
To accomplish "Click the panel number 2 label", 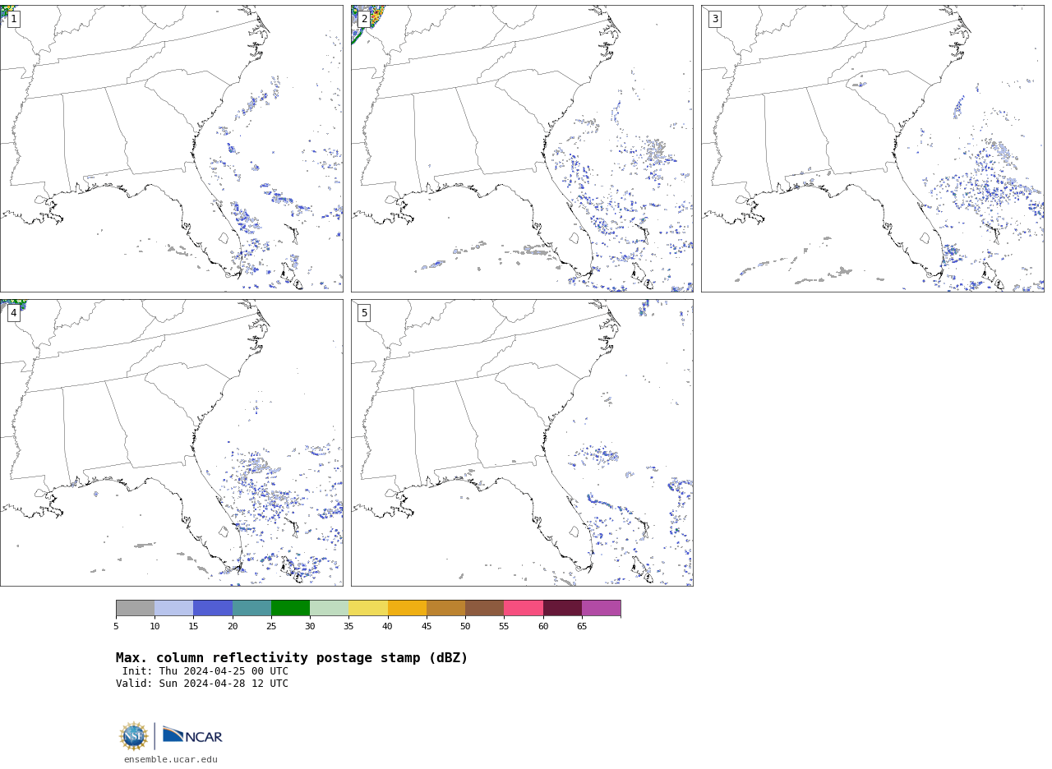I will [364, 19].
